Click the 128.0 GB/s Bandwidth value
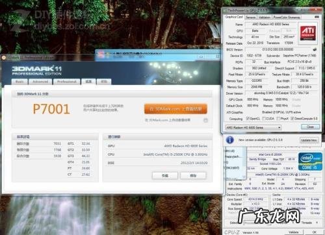The width and height of the screenshot is (325, 235). 304,87
